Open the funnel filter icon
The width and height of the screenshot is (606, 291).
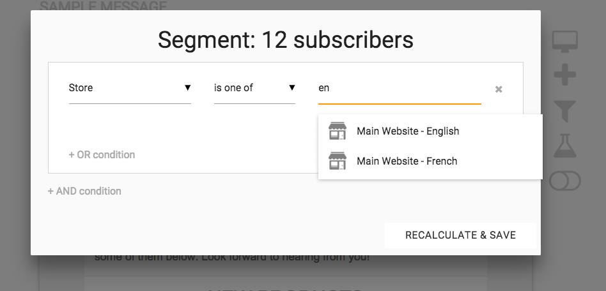click(x=565, y=111)
